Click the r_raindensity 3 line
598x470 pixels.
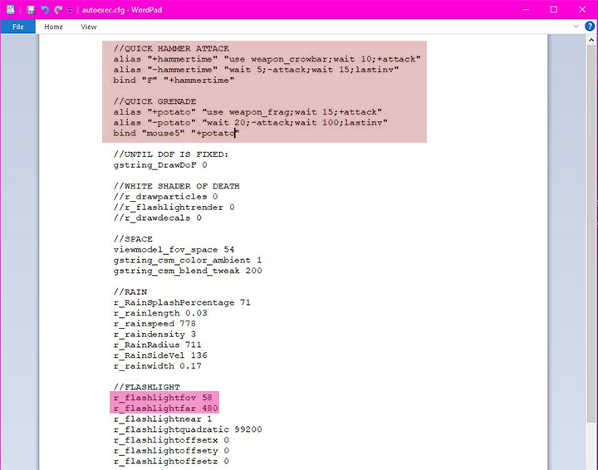click(x=154, y=335)
